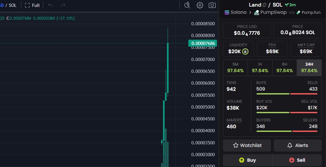Take chart snapshot with camera icon

coord(212,5)
